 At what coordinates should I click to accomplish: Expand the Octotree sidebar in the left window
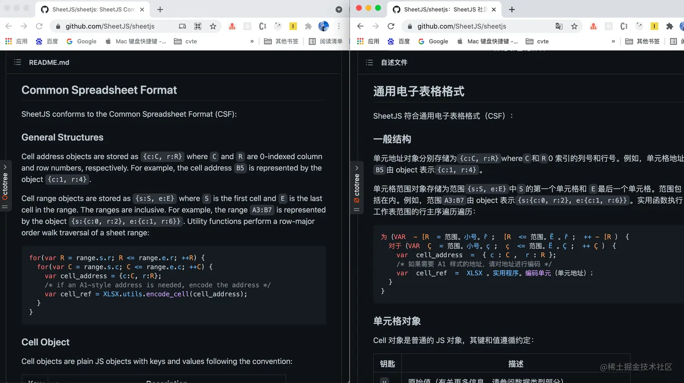click(5, 186)
